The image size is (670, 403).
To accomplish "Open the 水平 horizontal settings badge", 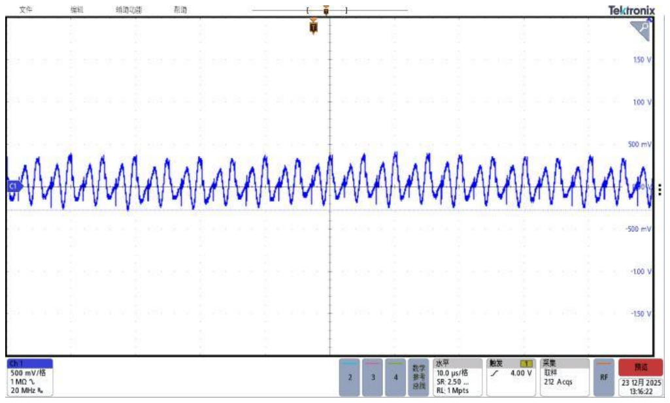I will [457, 378].
